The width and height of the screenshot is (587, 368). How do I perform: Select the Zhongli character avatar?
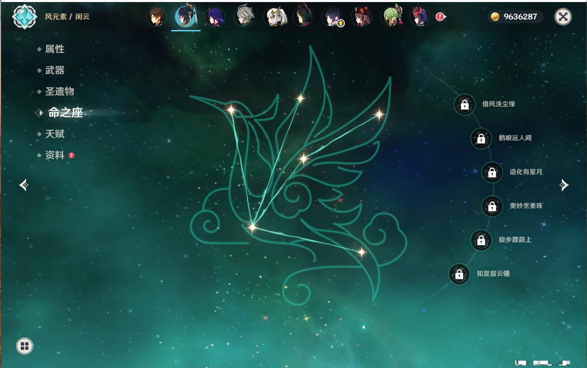tap(157, 17)
